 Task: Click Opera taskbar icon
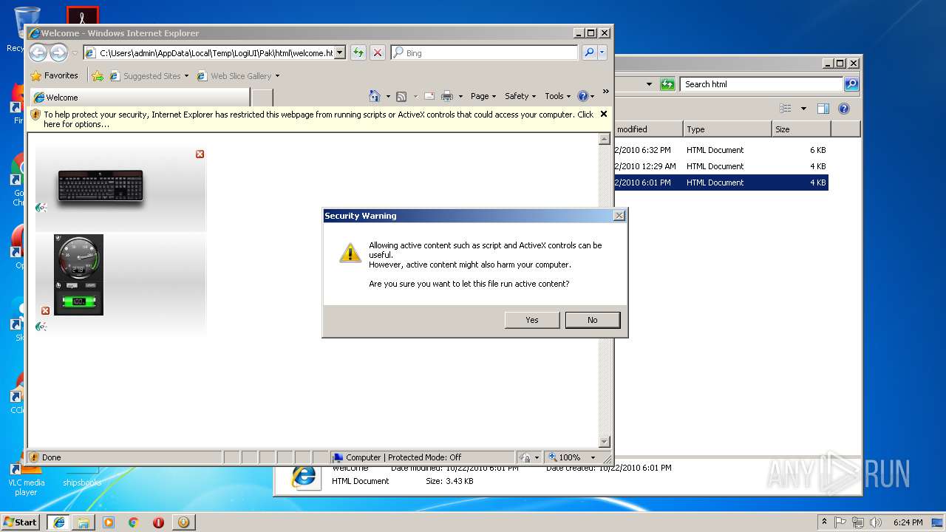(158, 522)
